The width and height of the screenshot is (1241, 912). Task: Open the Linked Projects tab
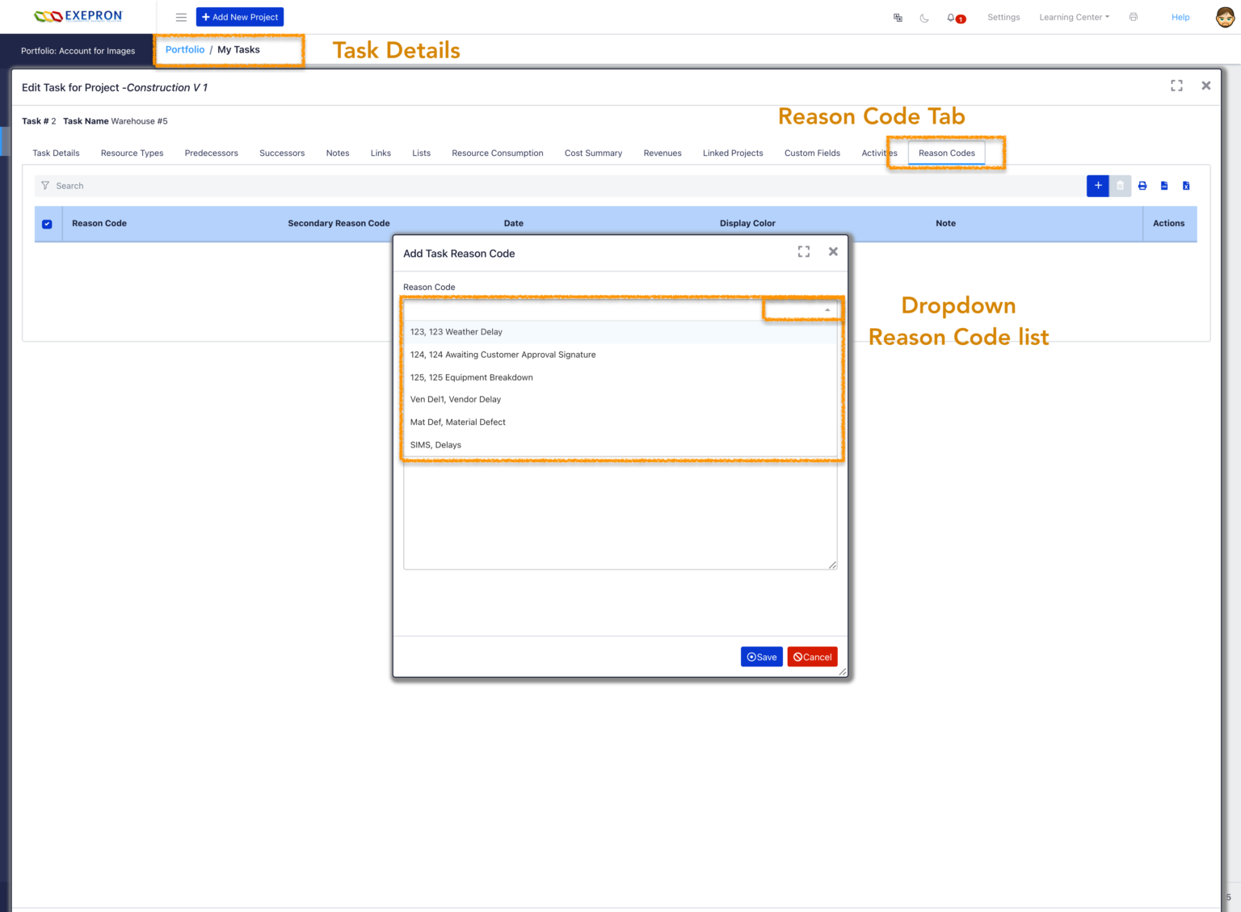pos(732,153)
